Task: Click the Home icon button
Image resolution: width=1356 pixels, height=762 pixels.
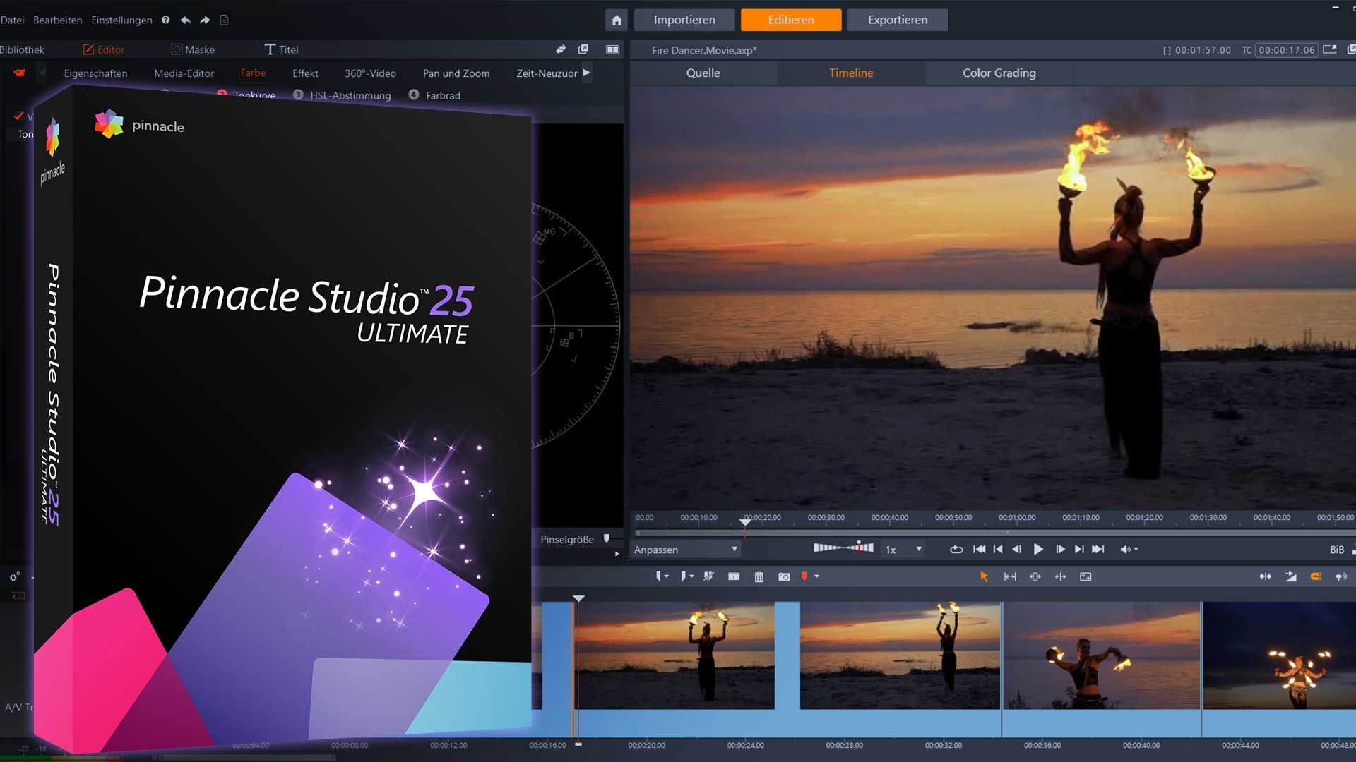Action: [x=617, y=20]
